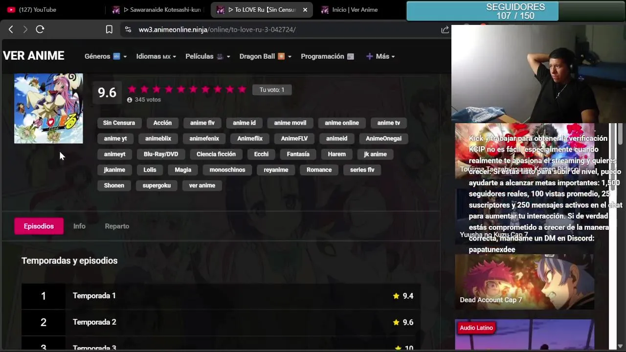This screenshot has height=352, width=626.
Task: Expand Temporada 2 season row
Action: pyautogui.click(x=221, y=322)
